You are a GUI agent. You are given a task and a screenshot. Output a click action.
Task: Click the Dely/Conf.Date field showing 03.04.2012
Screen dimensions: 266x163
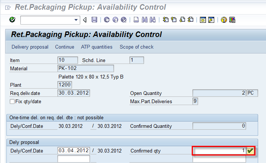click(74, 151)
